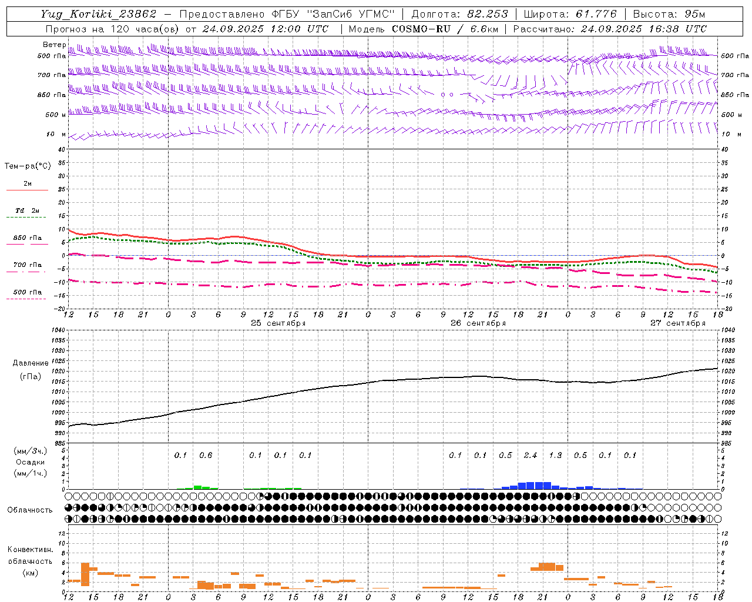The image size is (752, 602).
Task: Click the Облачность panel label
Action: pyautogui.click(x=30, y=510)
